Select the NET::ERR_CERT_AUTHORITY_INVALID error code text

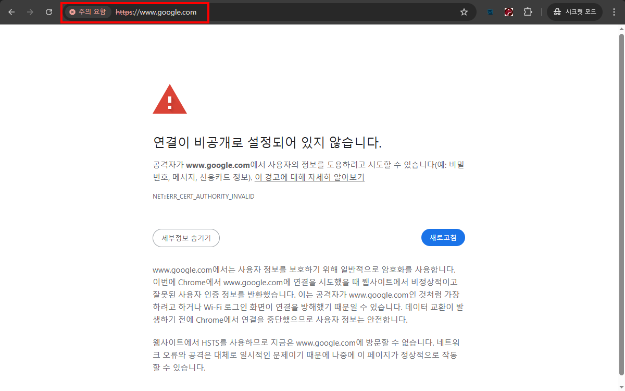coord(203,197)
